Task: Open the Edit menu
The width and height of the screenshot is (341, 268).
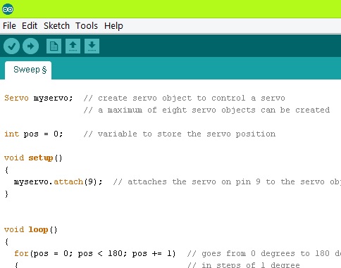Action: (x=30, y=25)
